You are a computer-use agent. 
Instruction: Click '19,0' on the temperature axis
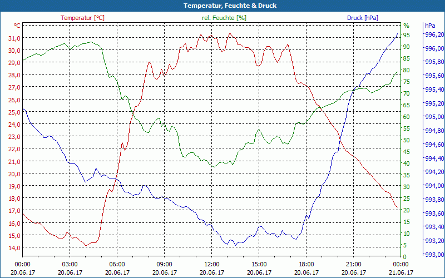tap(14, 186)
